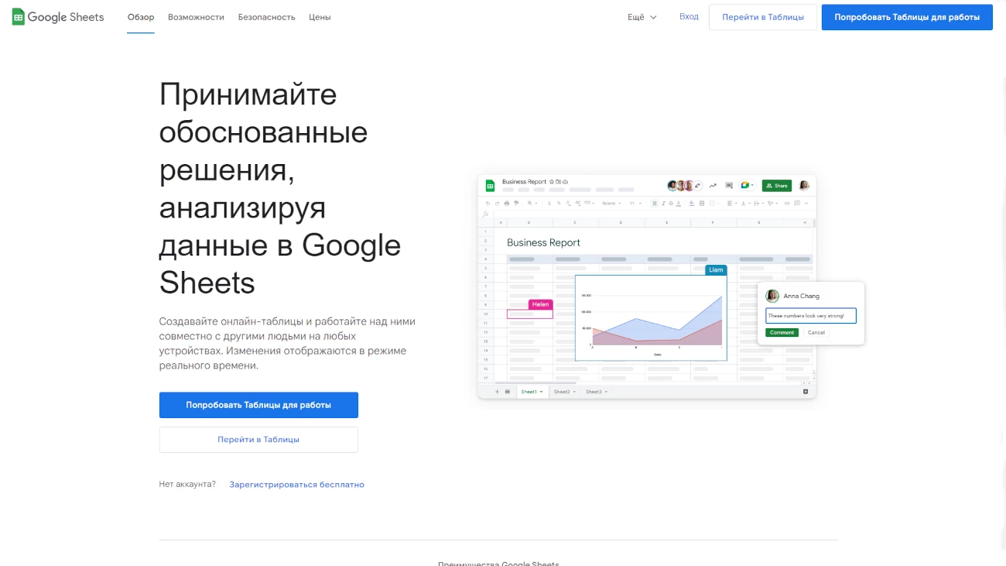Click the fx formula bar in illustration
This screenshot has width=1006, height=566.
tap(647, 214)
